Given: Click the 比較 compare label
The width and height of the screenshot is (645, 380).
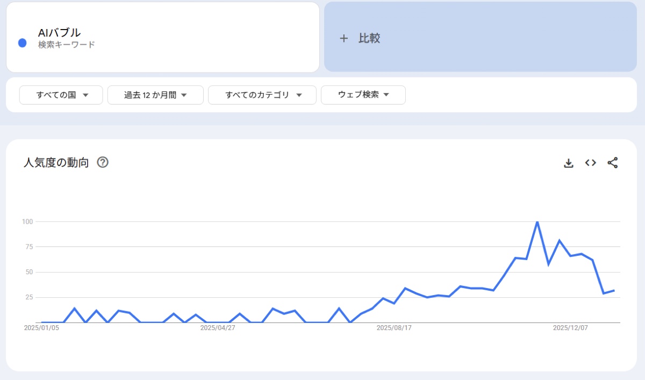Looking at the screenshot, I should pyautogui.click(x=369, y=38).
